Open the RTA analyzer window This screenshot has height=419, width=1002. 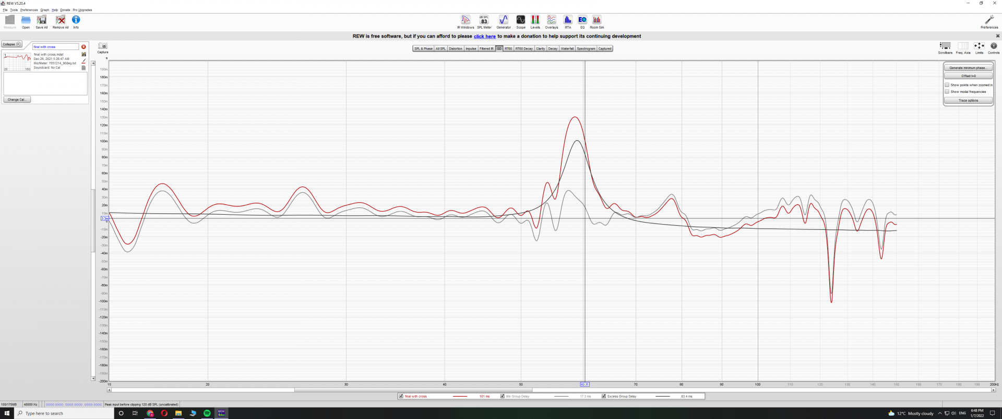pyautogui.click(x=568, y=20)
